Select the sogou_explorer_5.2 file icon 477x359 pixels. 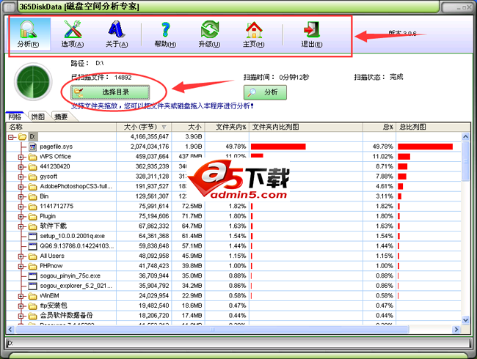[x=32, y=286]
